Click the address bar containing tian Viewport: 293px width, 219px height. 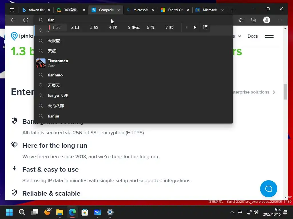(x=133, y=20)
